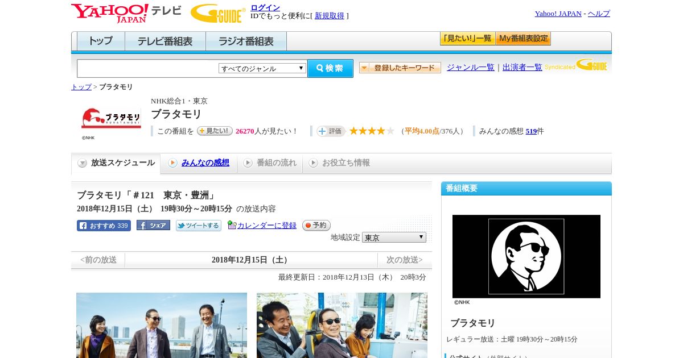Click the ブラタモリ program logo image
This screenshot has height=358, width=683.
[x=111, y=118]
